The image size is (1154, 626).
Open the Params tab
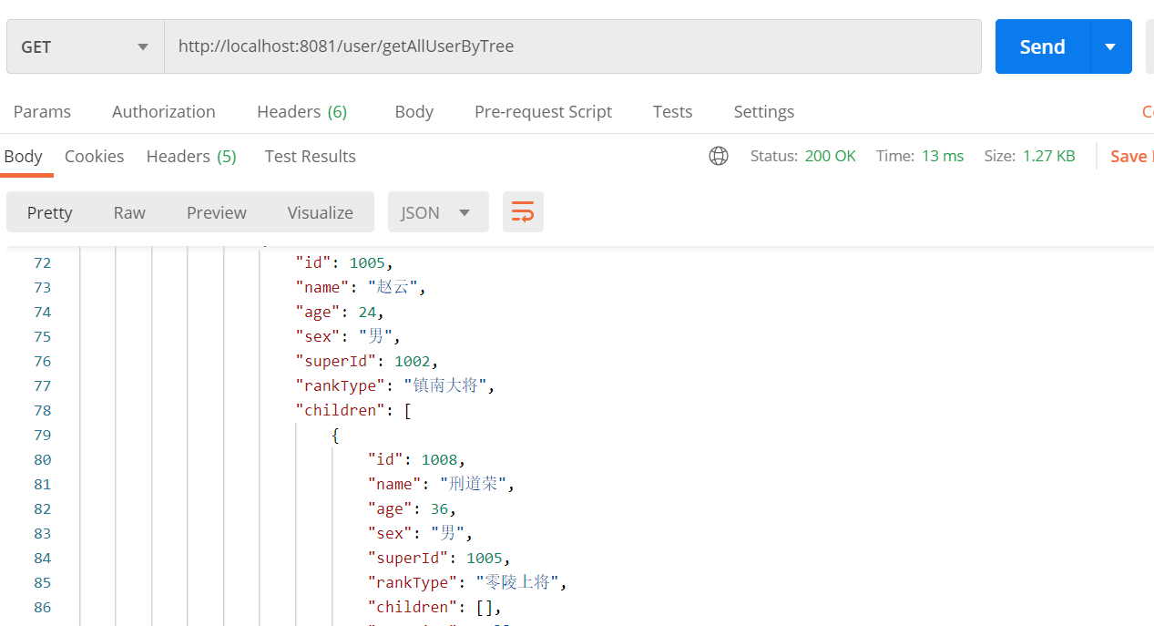[42, 111]
